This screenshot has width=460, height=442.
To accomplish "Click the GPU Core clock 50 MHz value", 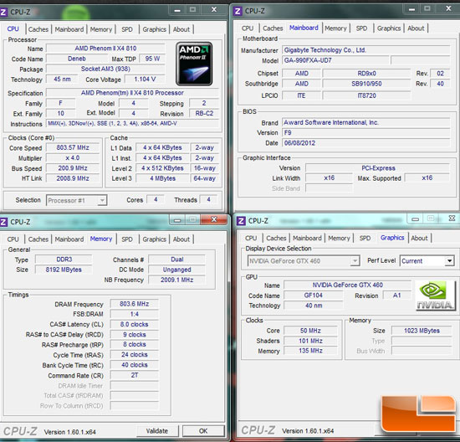I will coord(310,331).
